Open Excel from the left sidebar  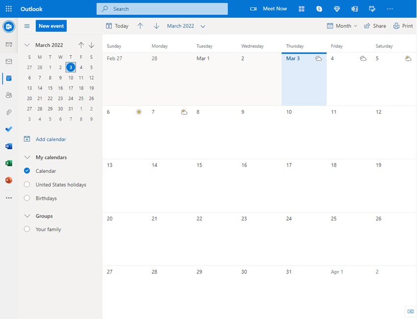(8, 163)
